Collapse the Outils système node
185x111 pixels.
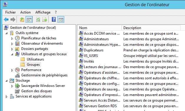click(x=6, y=33)
